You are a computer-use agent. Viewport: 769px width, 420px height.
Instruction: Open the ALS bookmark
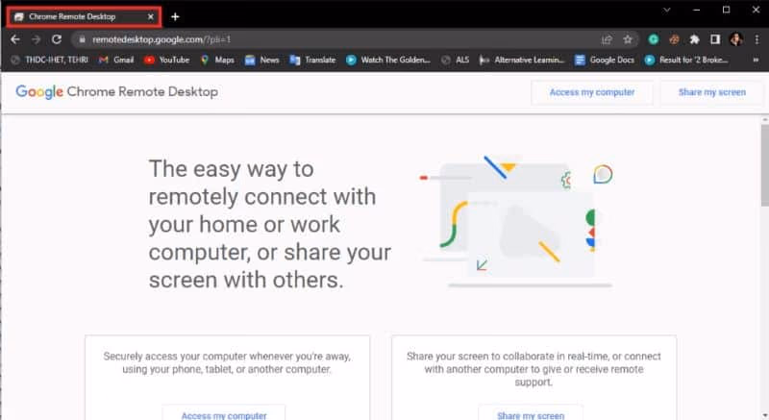(x=455, y=60)
